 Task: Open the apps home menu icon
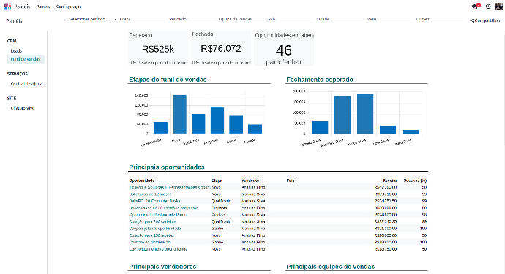(8, 7)
